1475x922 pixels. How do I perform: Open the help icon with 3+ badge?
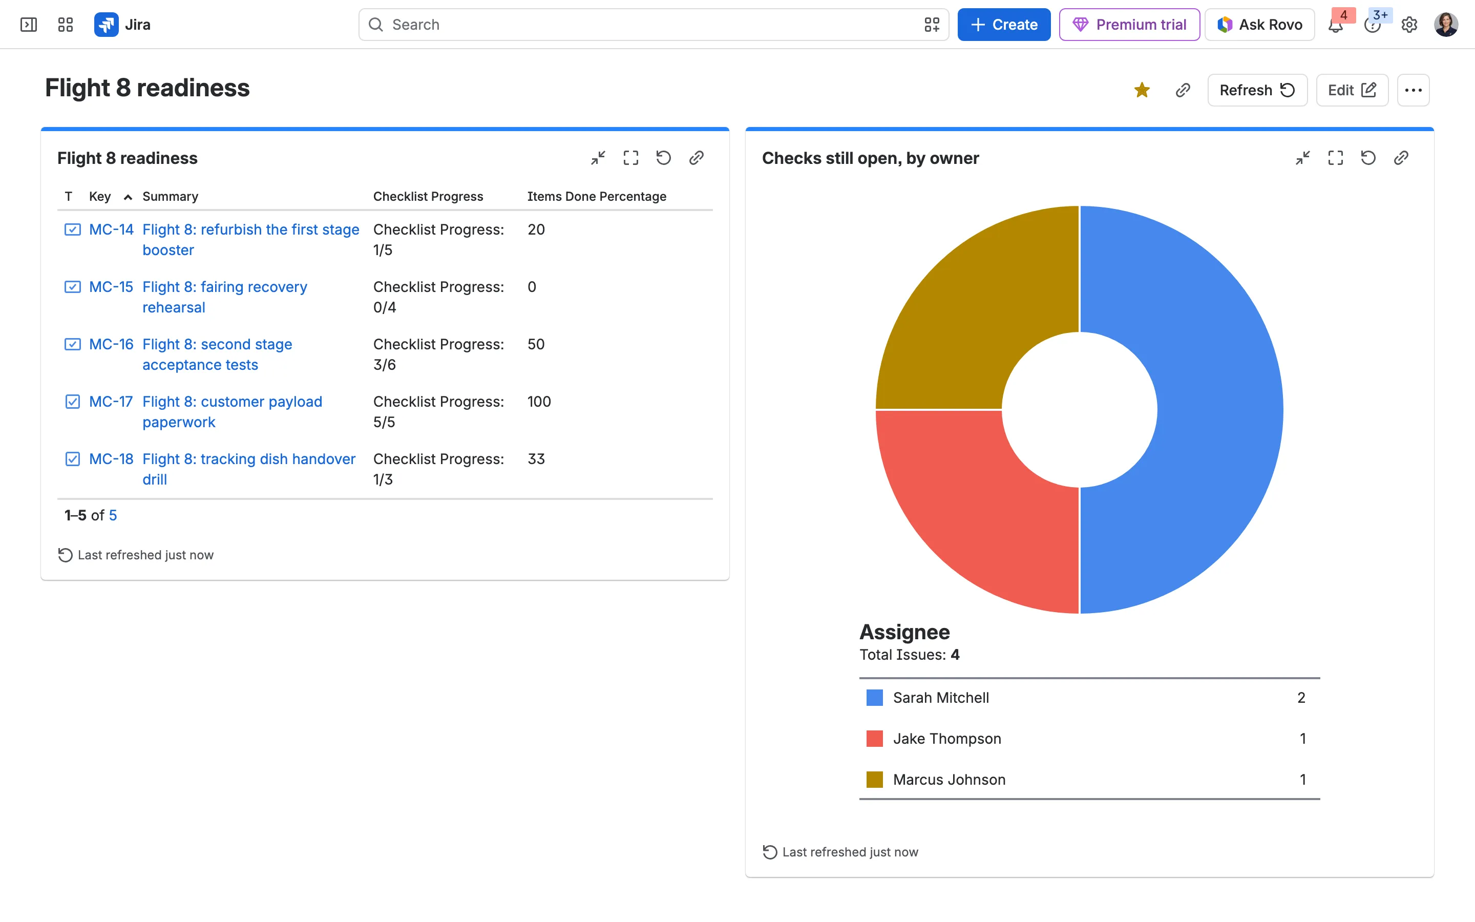tap(1372, 25)
